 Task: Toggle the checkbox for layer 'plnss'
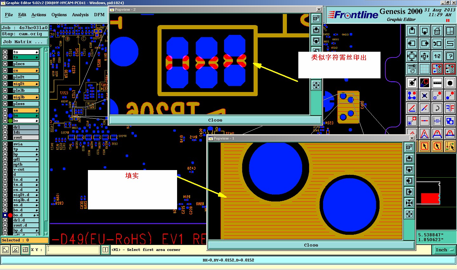tap(5, 104)
